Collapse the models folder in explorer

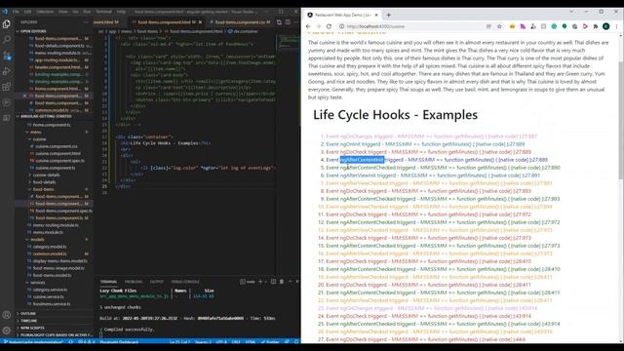(x=37, y=239)
